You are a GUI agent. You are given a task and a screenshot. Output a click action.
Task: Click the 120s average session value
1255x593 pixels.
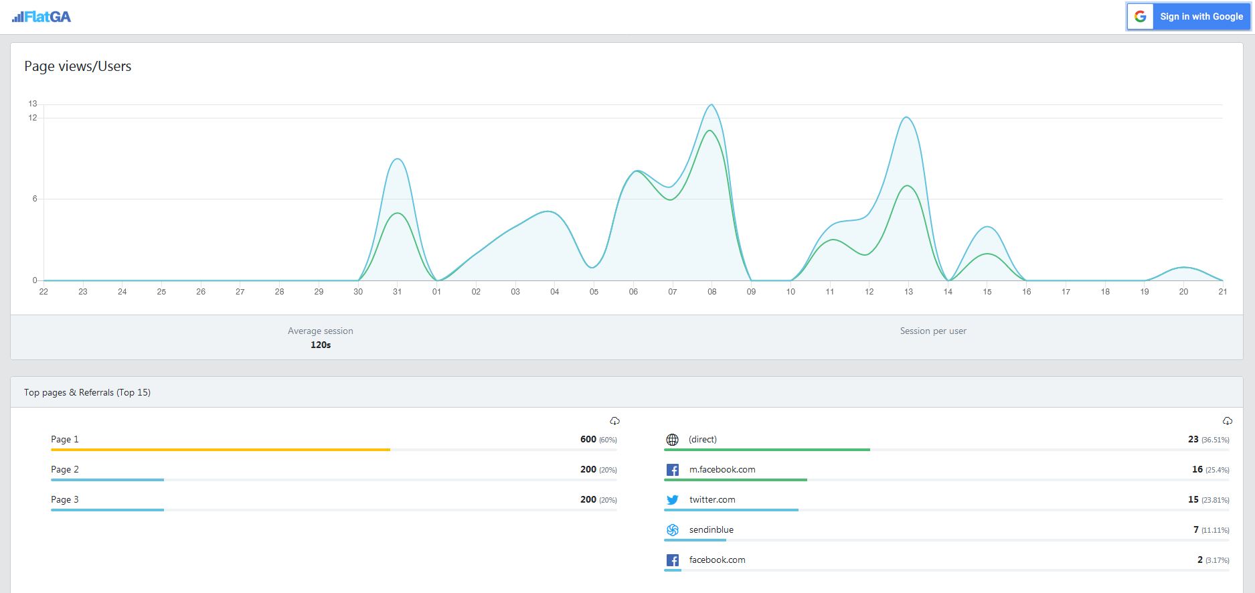(x=321, y=345)
